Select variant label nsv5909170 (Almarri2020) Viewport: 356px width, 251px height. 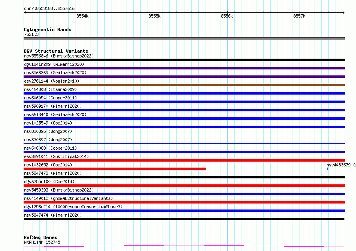tap(53, 106)
